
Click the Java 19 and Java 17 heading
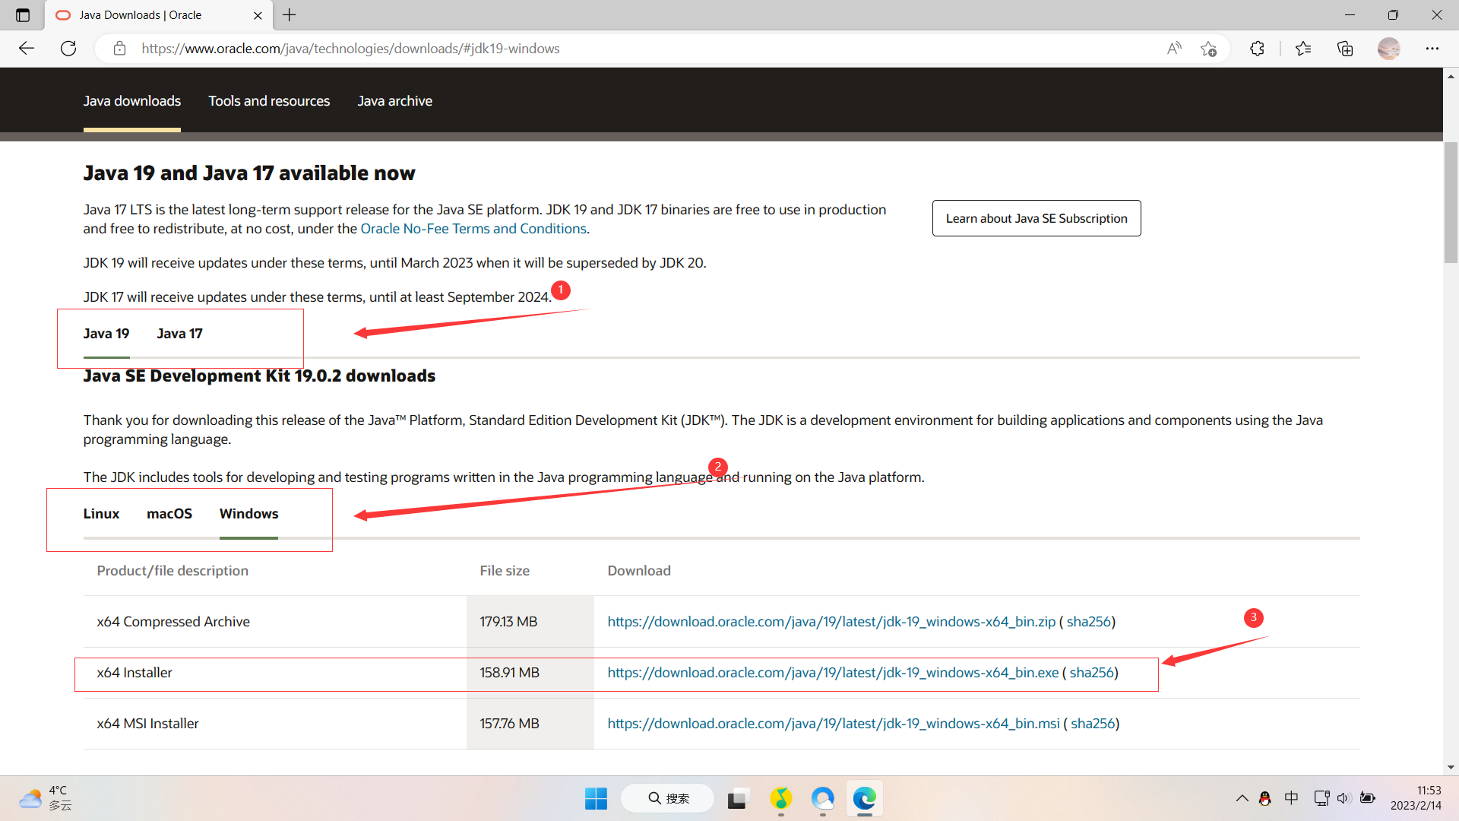tap(249, 173)
